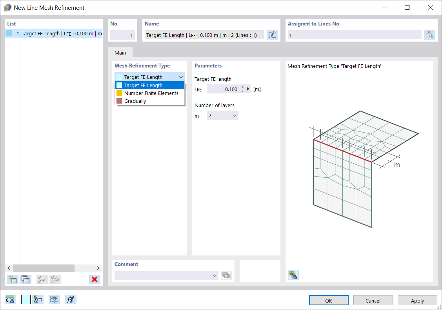
Task: Open the units and decimals icon
Action: [11, 299]
